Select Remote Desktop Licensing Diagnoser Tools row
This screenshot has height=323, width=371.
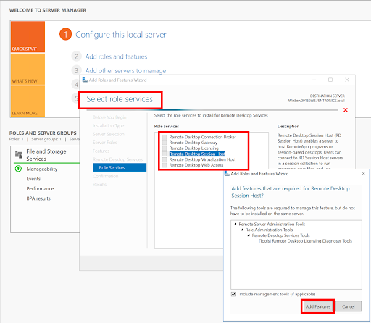point(305,241)
